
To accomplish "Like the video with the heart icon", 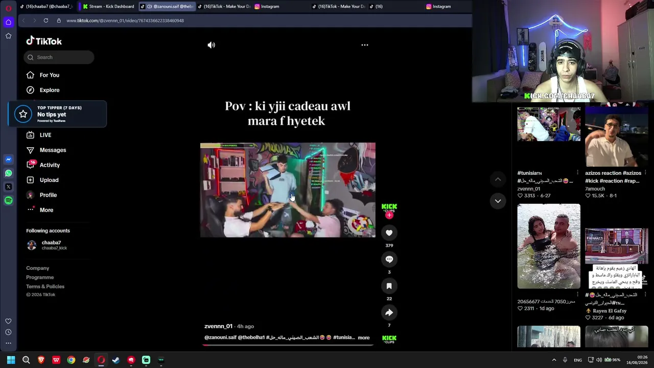I will (389, 233).
